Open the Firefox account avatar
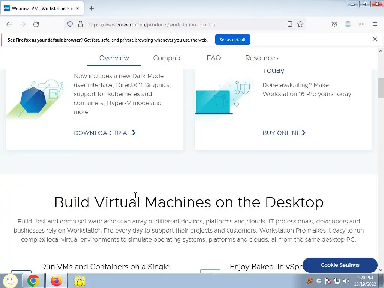This screenshot has width=384, height=288. coord(348,24)
